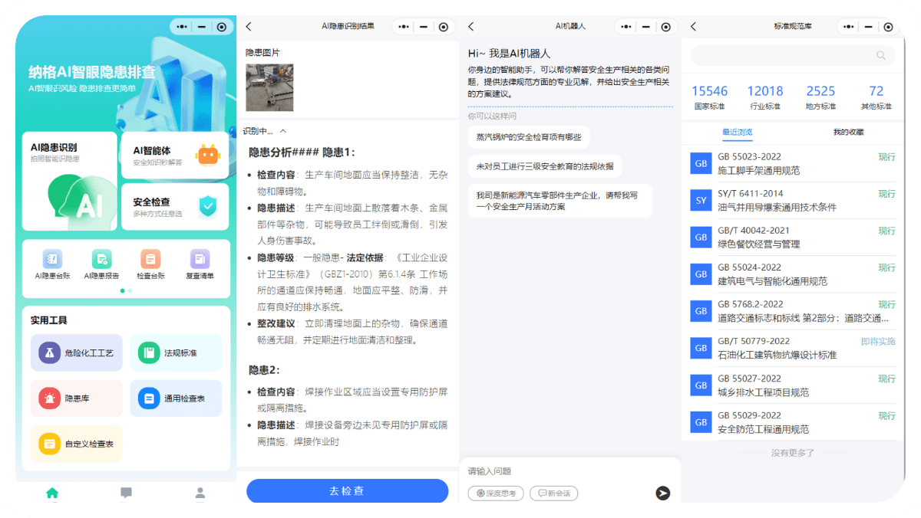Tap the search icon in 标准规范库
The width and height of the screenshot is (921, 518).
[x=881, y=55]
